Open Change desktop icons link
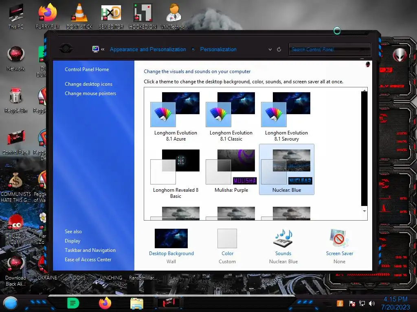Screen dimensions: 417x312 coord(88,84)
